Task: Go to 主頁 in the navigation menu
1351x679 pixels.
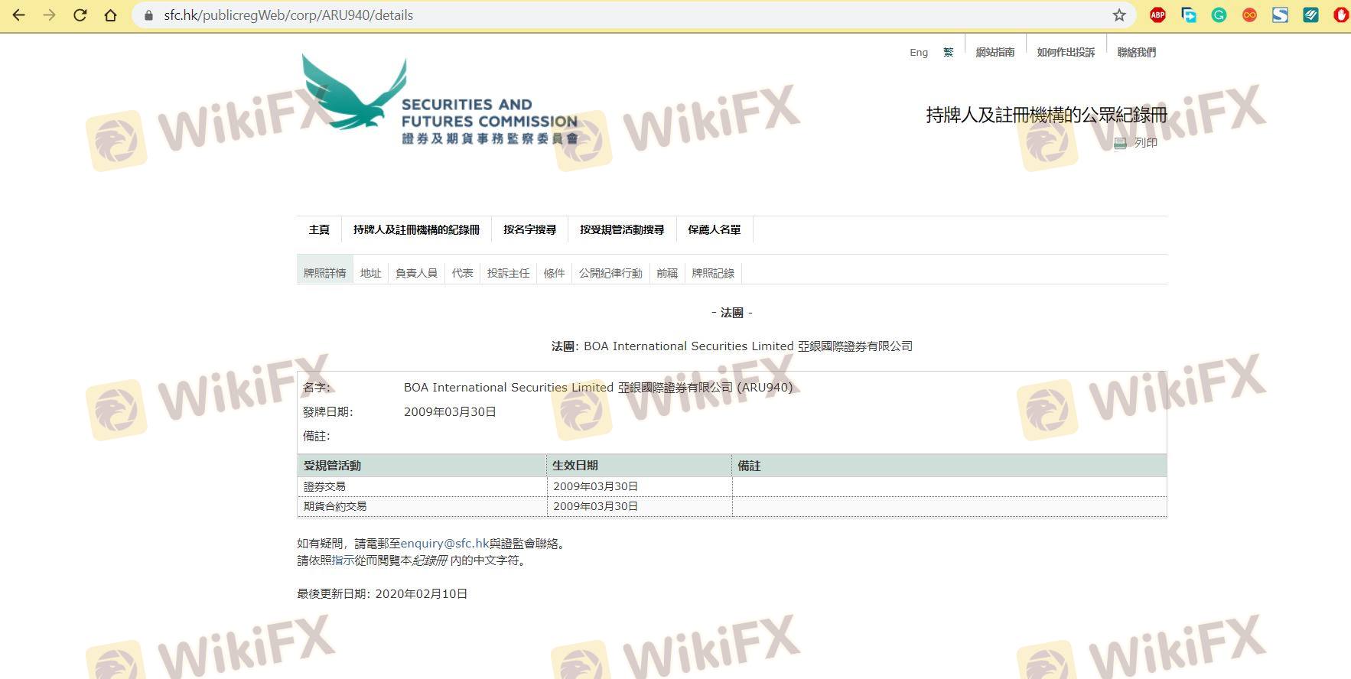Action: click(319, 229)
